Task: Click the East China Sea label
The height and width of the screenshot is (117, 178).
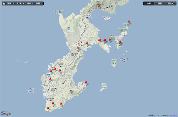Action: point(32,90)
